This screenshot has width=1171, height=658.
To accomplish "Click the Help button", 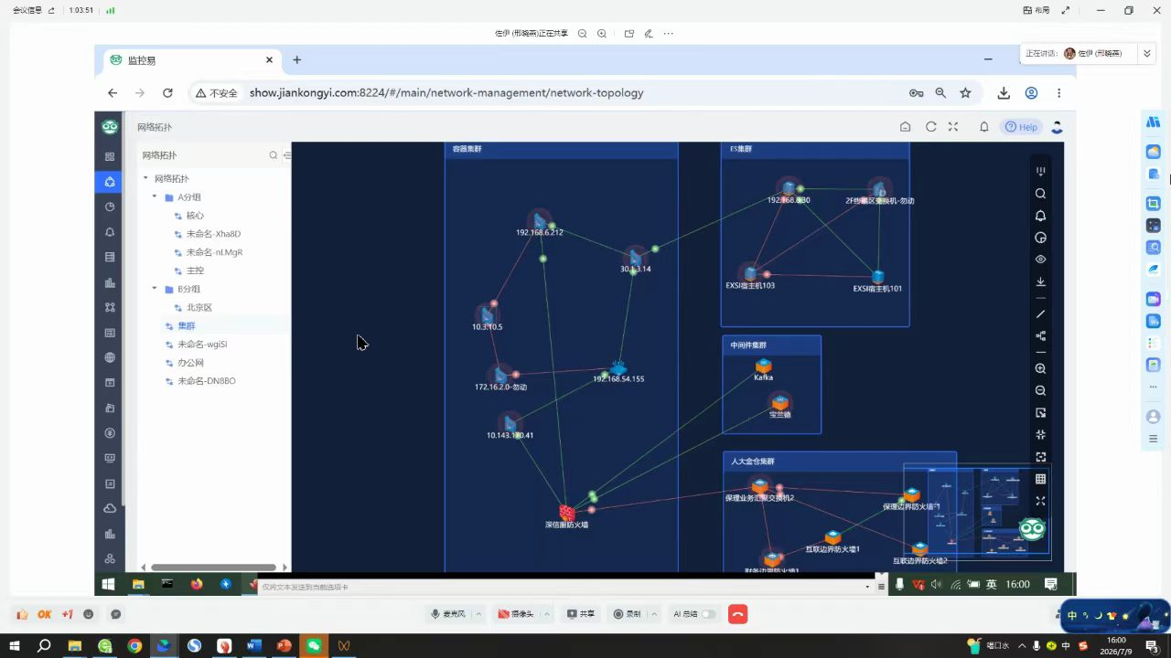I will coord(1022,127).
